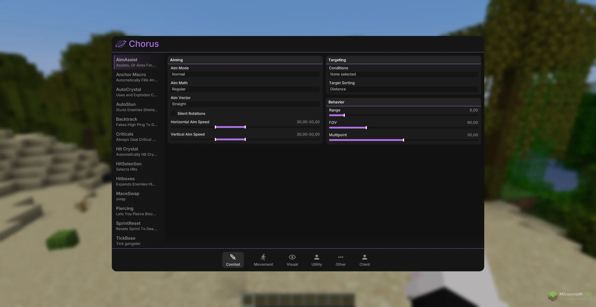Open the Conditions selector showing None selected
The height and width of the screenshot is (307, 596).
403,74
